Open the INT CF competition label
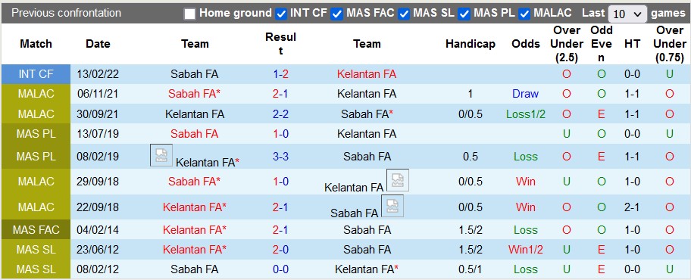The width and height of the screenshot is (691, 280). point(36,74)
